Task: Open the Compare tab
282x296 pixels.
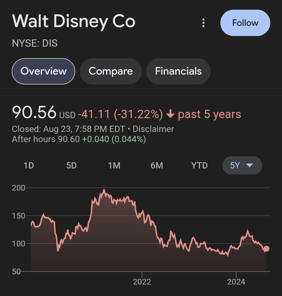Action: click(110, 71)
